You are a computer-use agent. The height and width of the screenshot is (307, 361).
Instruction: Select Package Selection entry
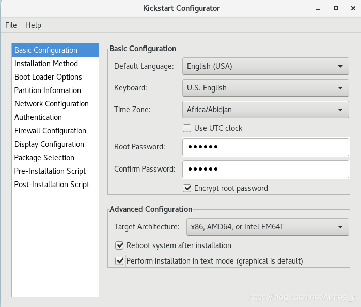pos(55,158)
